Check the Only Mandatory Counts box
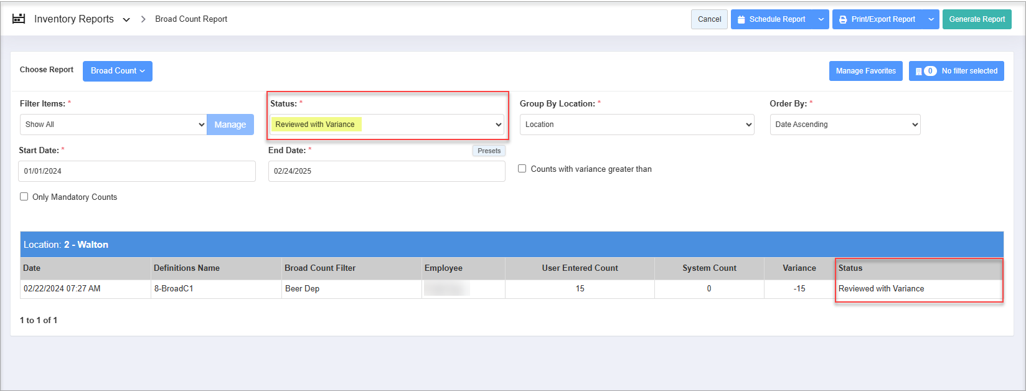 (x=24, y=197)
